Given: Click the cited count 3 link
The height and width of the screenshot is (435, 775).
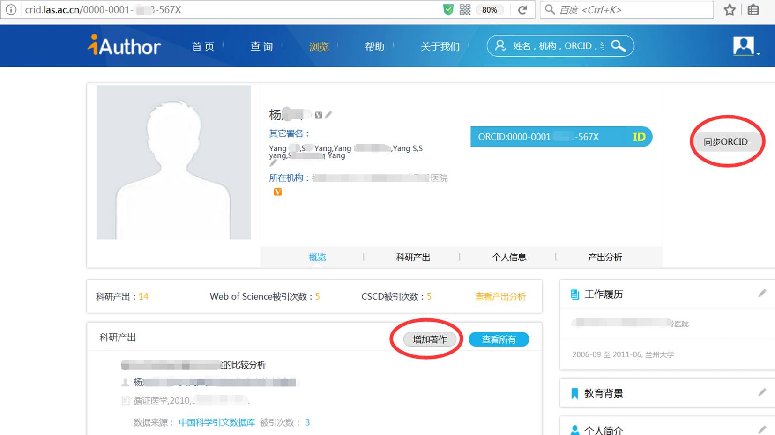Looking at the screenshot, I should (307, 422).
